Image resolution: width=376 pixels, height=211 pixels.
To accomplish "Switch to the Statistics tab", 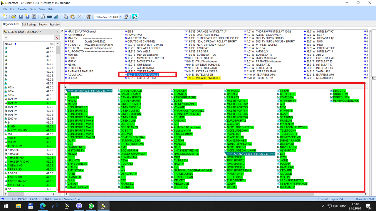I will click(54, 25).
